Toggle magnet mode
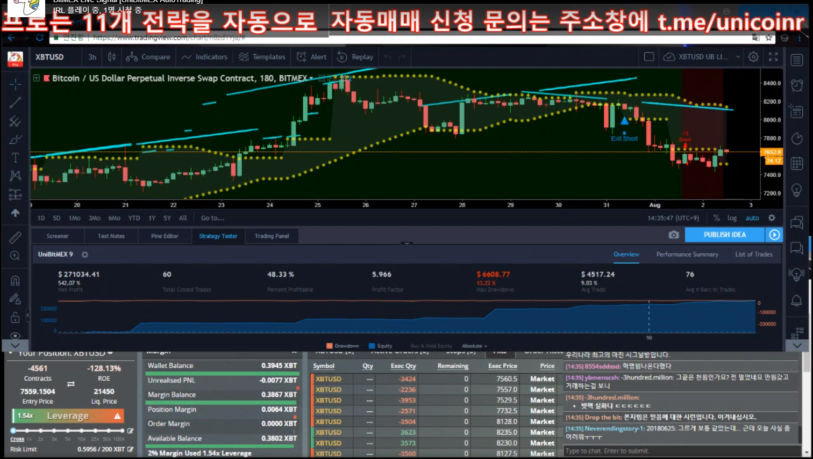This screenshot has height=459, width=813. click(15, 280)
